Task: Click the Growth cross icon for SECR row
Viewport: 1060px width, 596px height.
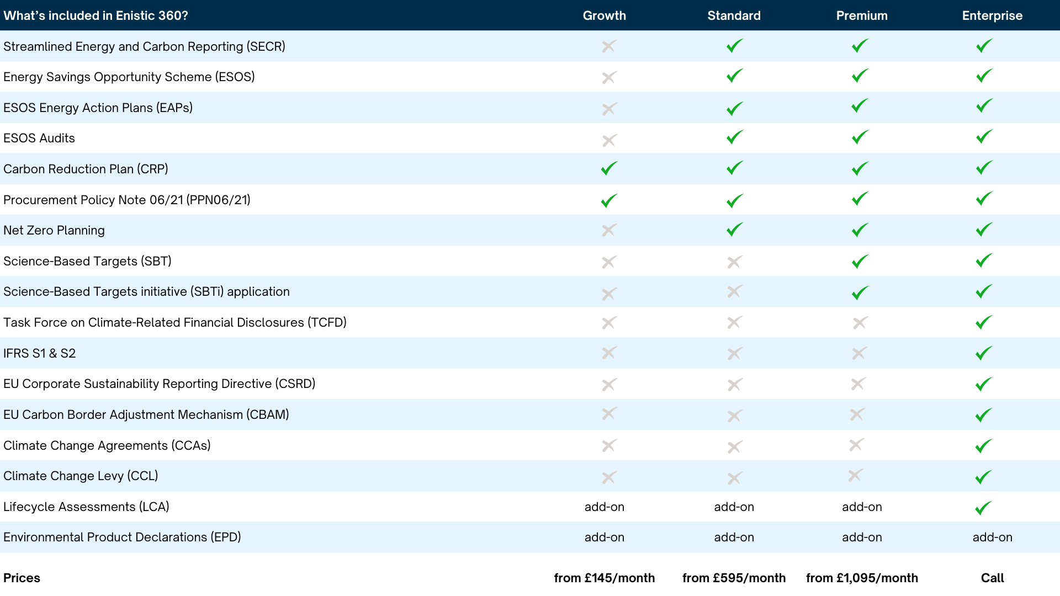Action: [608, 46]
